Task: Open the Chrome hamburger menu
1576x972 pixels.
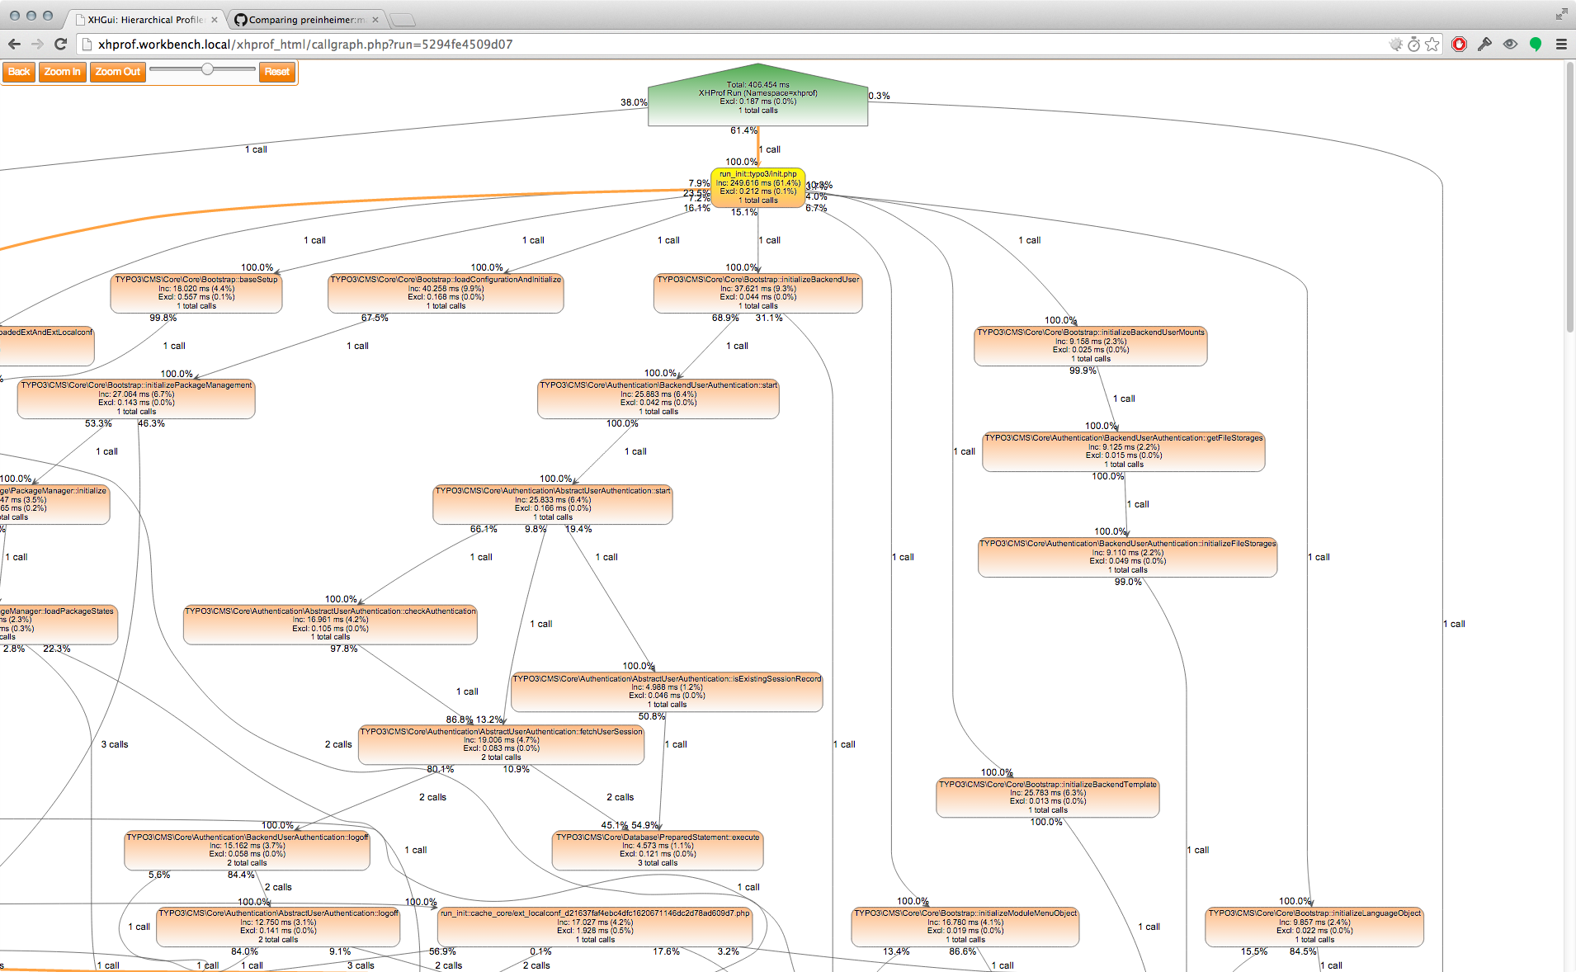Action: point(1561,45)
